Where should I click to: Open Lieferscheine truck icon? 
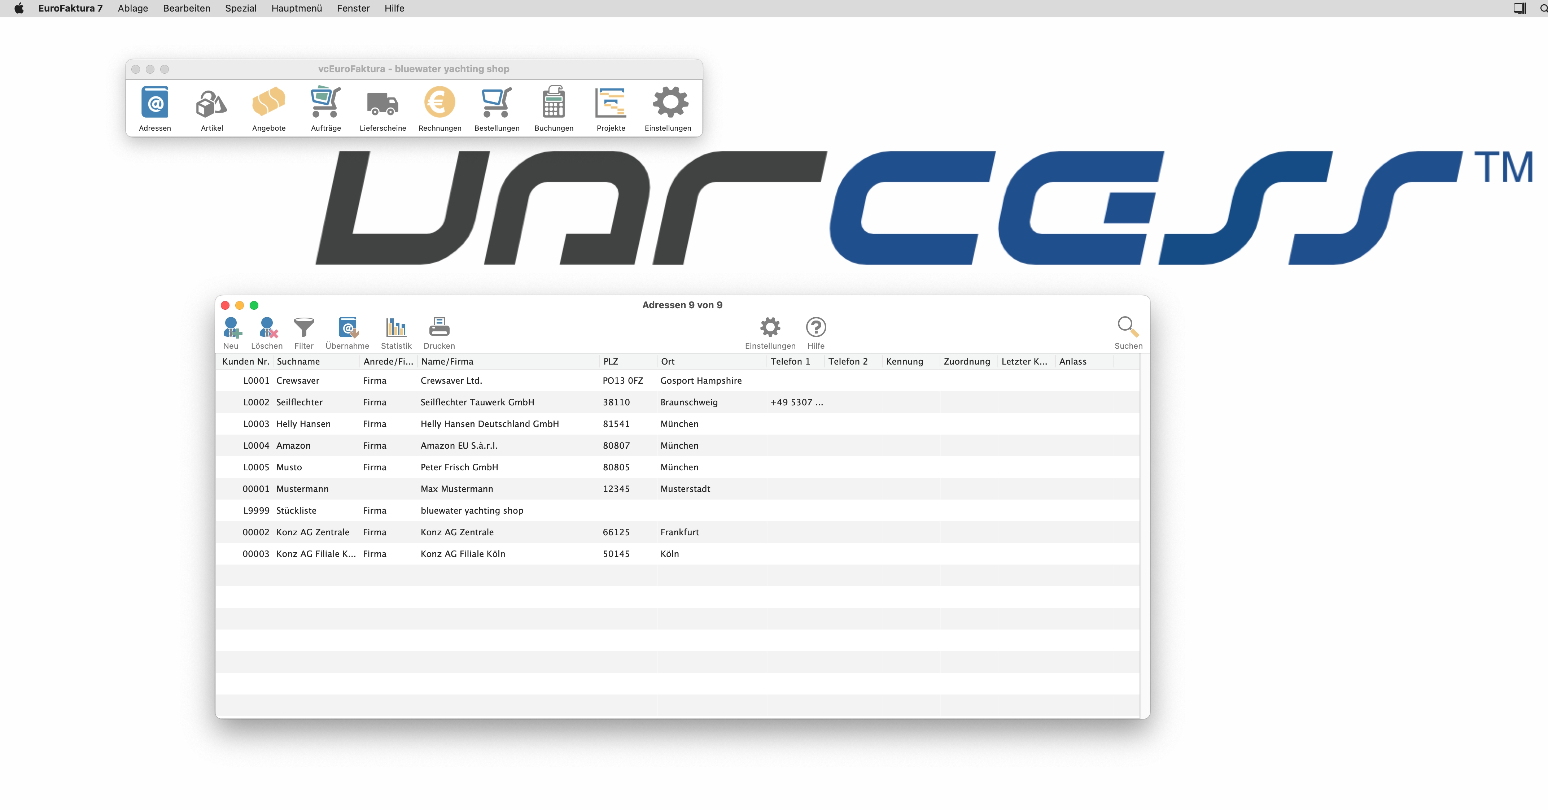(382, 103)
